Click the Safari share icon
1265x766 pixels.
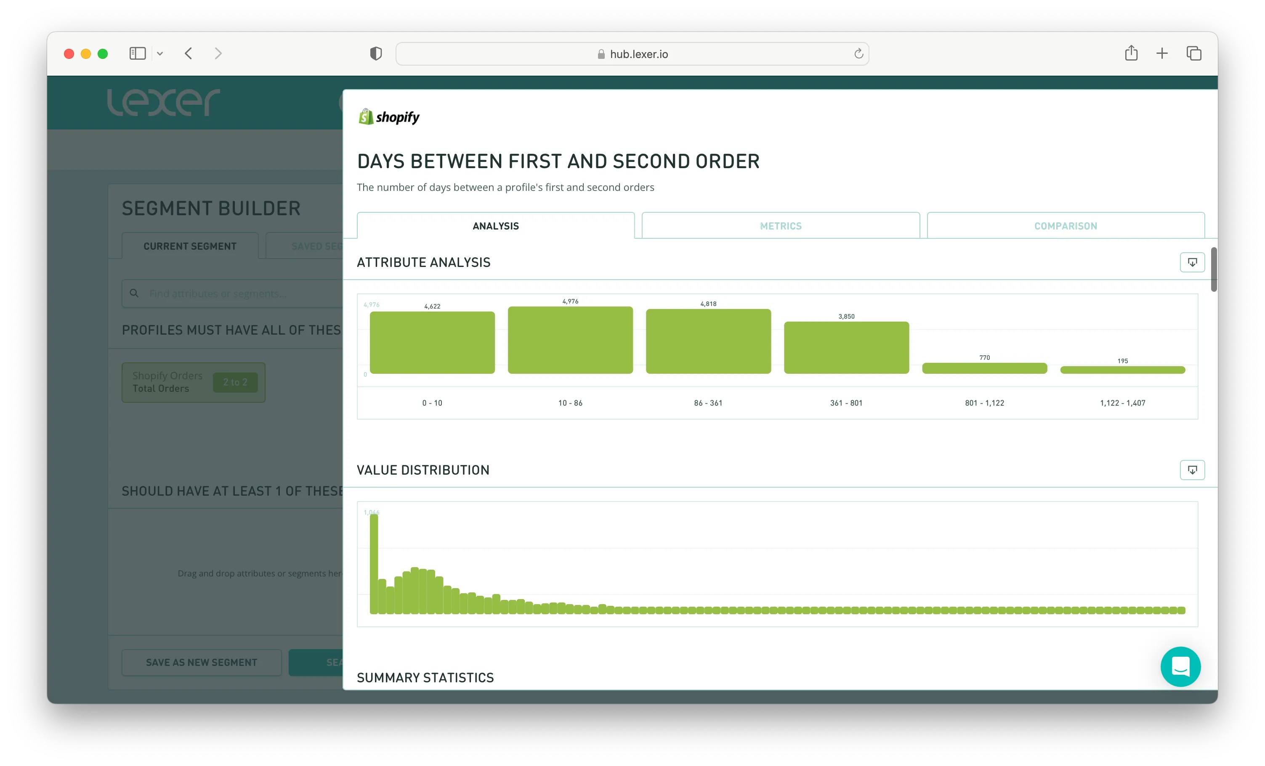pos(1131,53)
